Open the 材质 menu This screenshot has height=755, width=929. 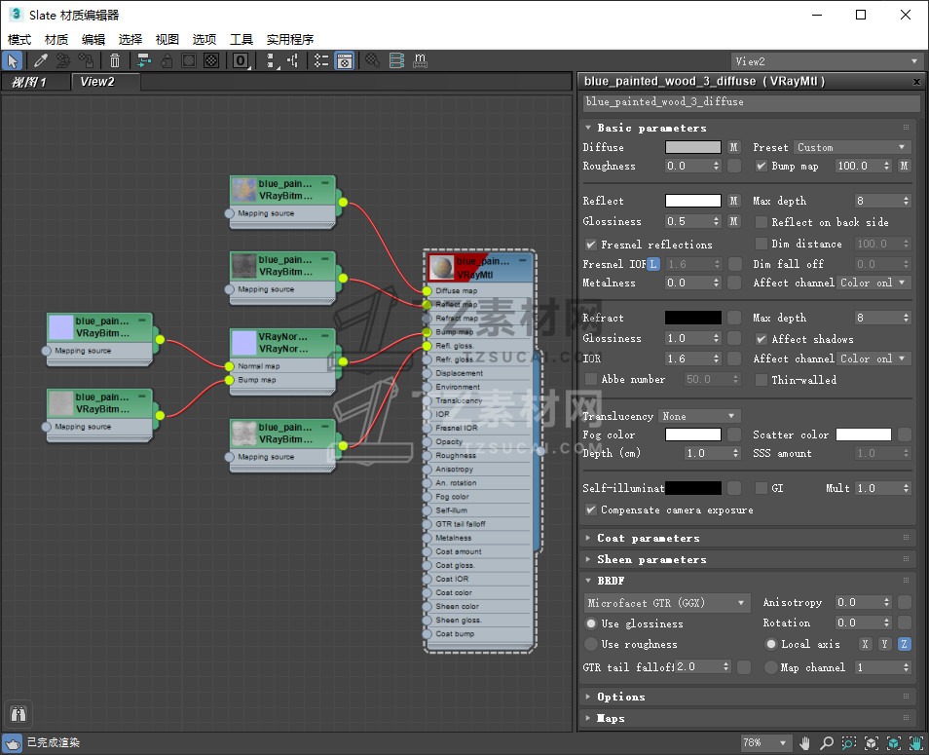pyautogui.click(x=56, y=39)
